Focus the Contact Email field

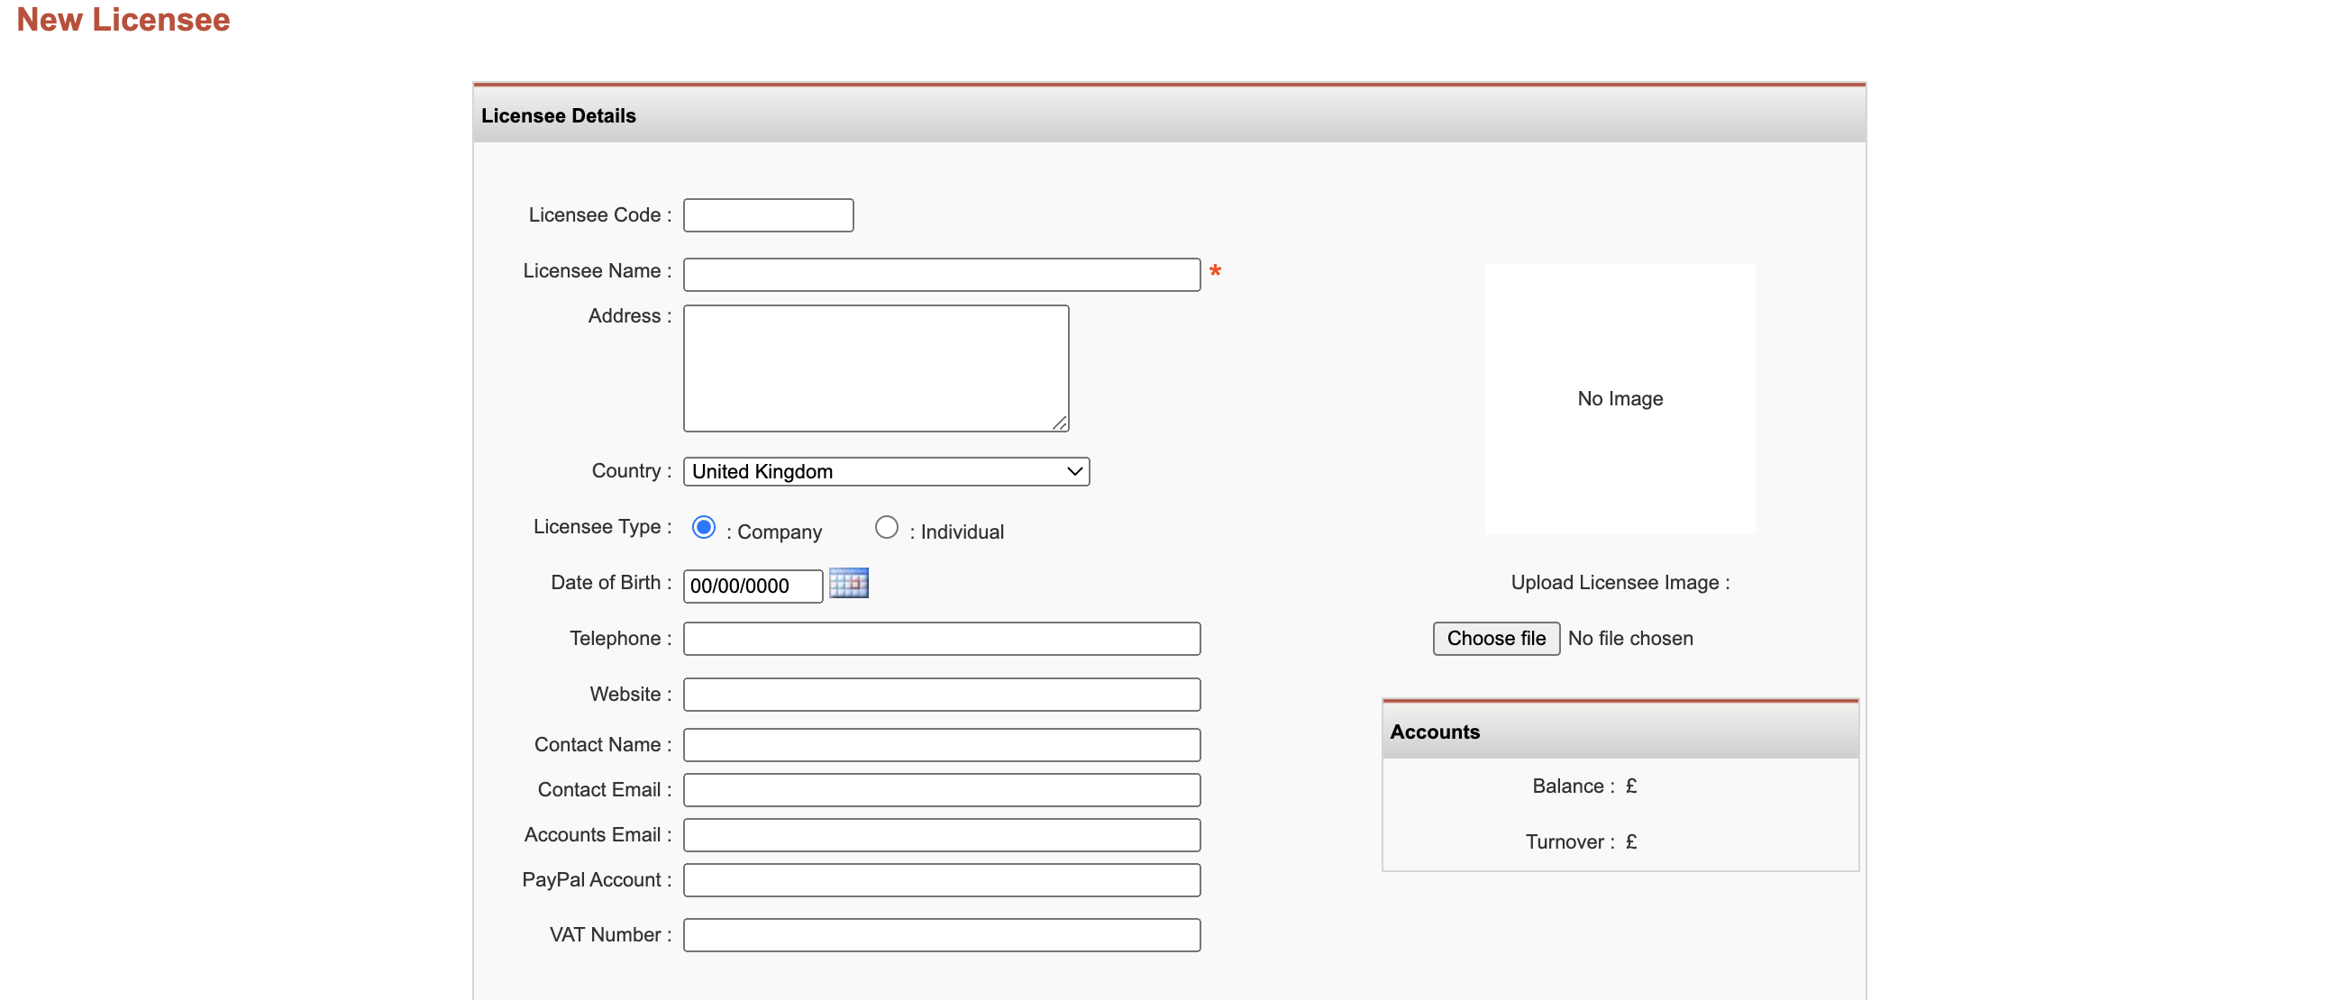click(941, 790)
